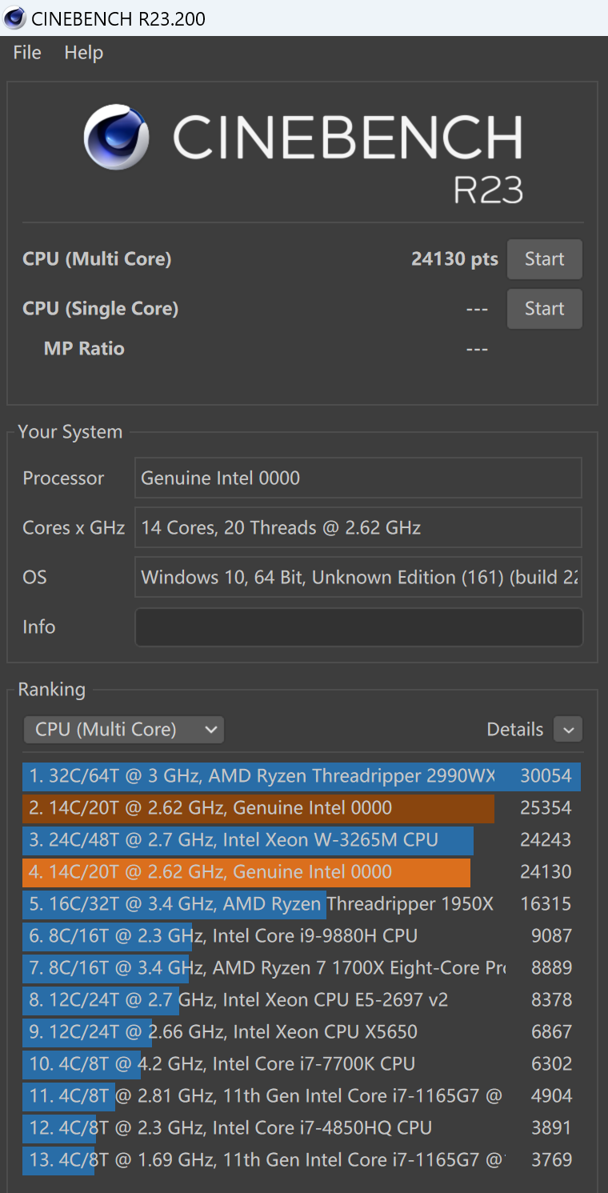Open the Help menu
Screen dimensions: 608x1193
[83, 53]
